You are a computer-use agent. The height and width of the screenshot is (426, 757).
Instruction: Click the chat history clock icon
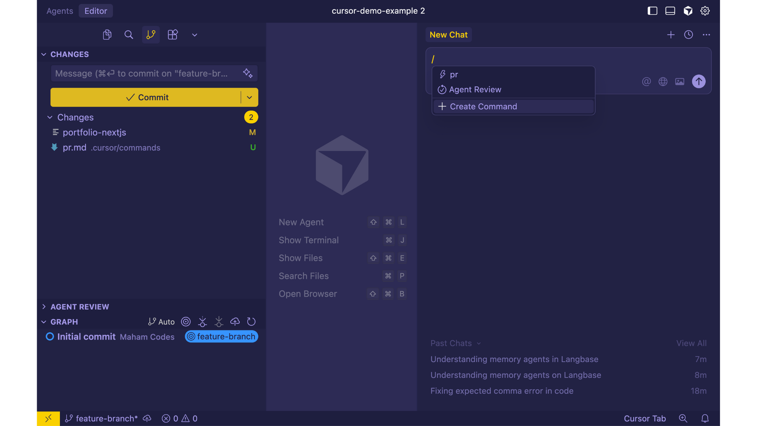pos(688,35)
